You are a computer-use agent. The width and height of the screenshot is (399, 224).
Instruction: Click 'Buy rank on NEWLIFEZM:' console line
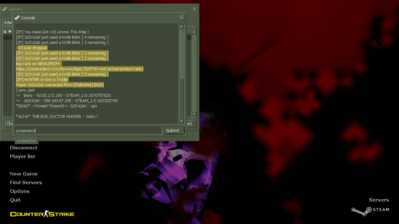38,63
